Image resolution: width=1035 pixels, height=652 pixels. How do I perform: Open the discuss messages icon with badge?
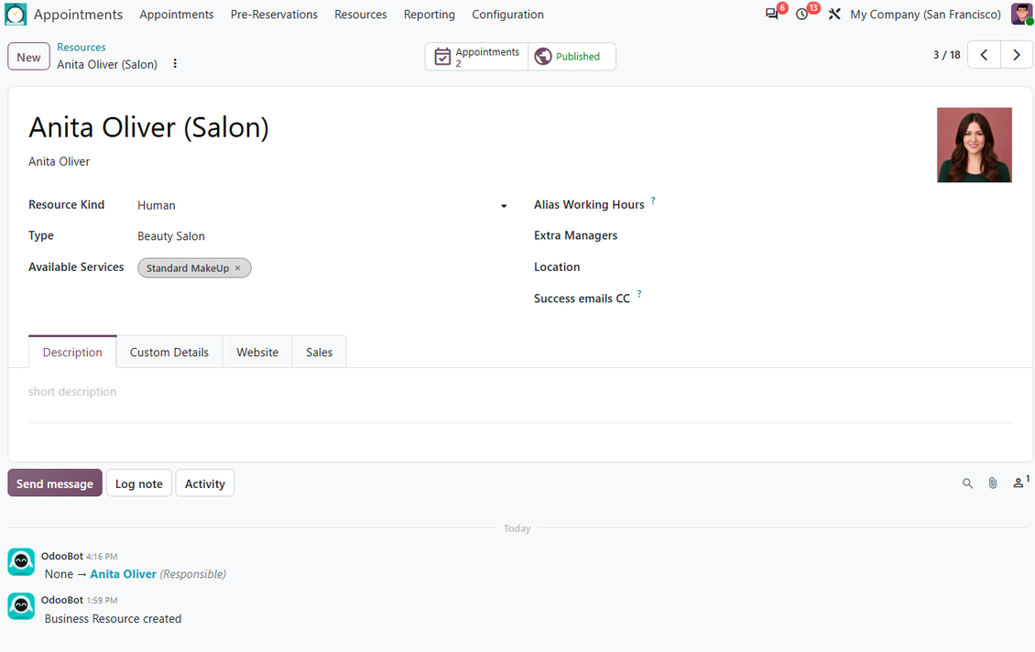coord(771,14)
